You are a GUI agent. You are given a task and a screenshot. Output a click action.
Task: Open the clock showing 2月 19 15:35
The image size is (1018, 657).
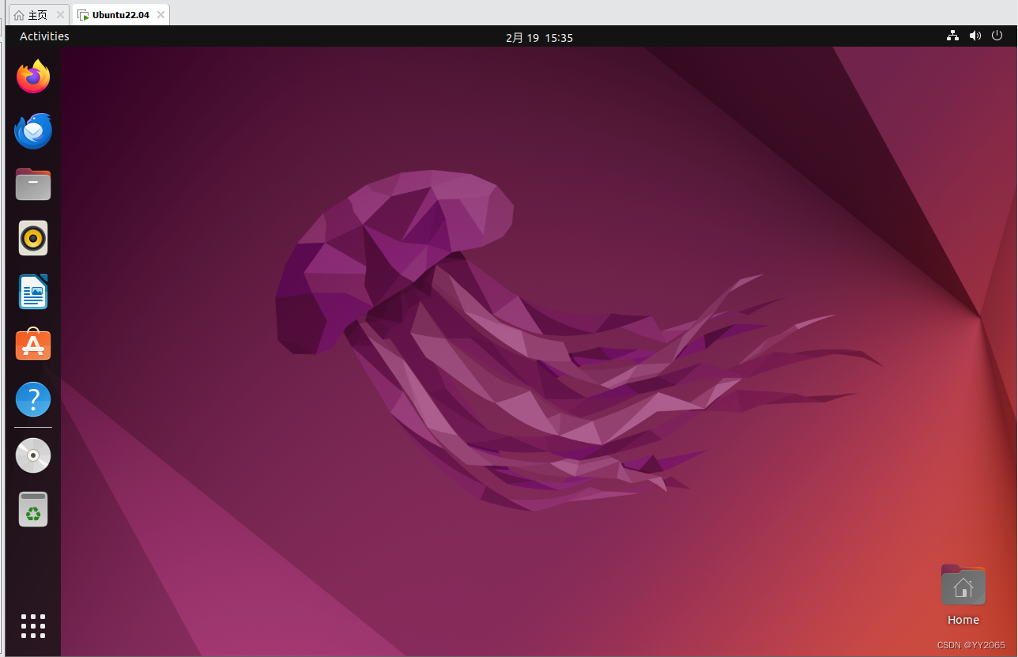(x=539, y=37)
